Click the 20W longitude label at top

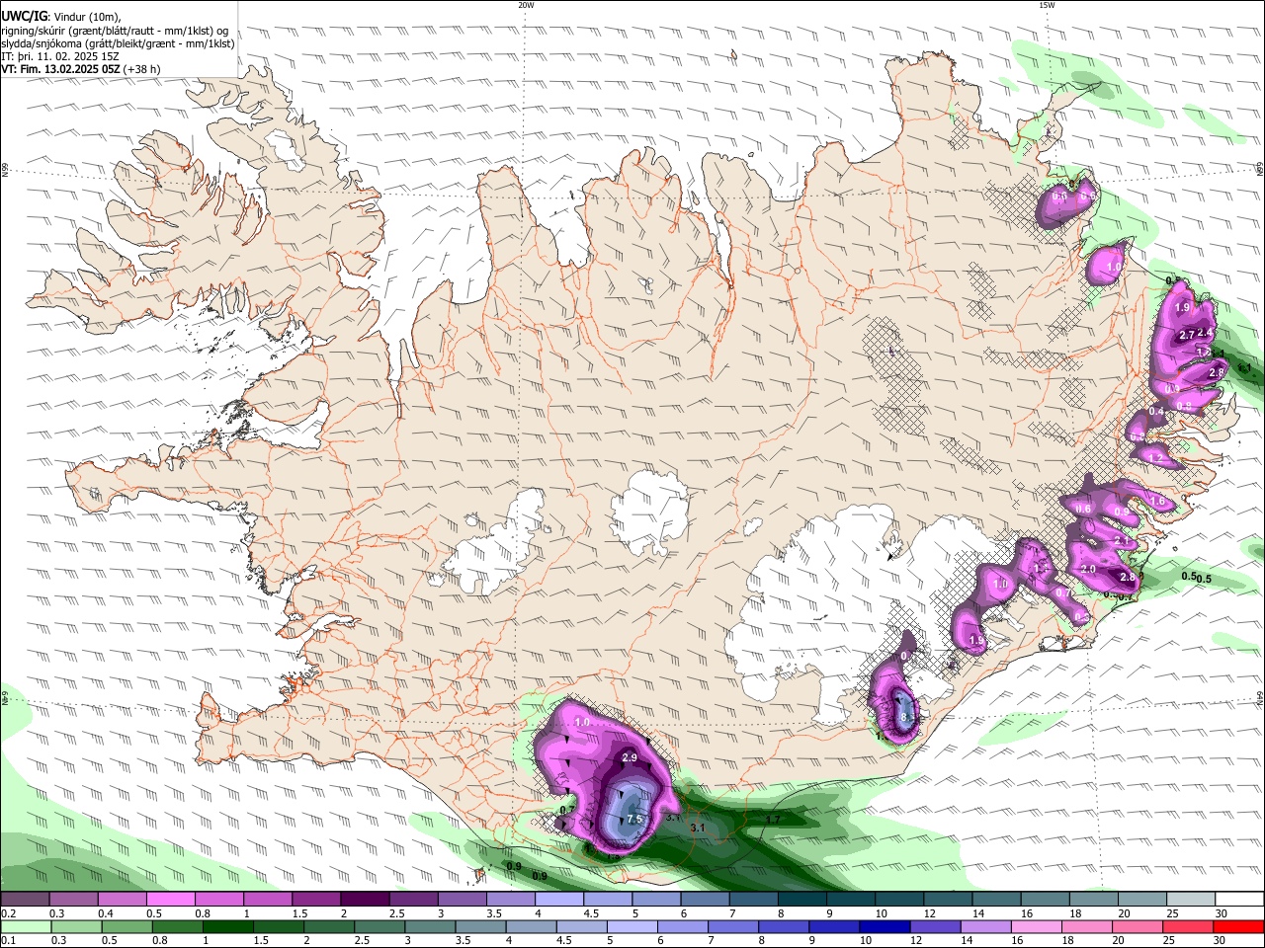(x=526, y=5)
